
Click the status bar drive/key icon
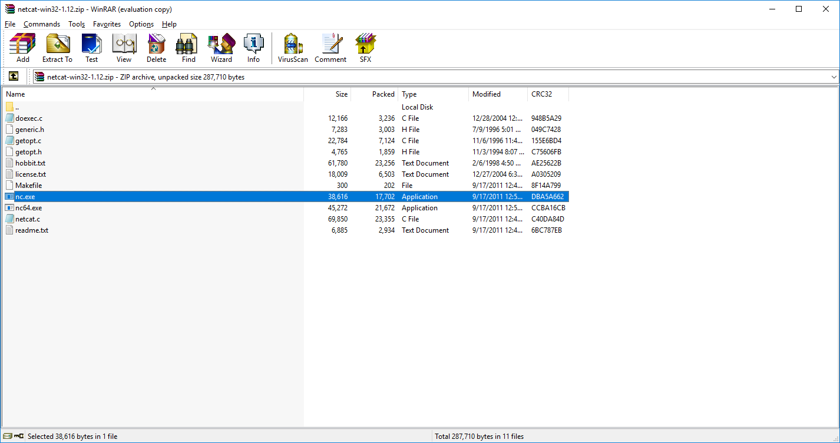click(x=12, y=437)
